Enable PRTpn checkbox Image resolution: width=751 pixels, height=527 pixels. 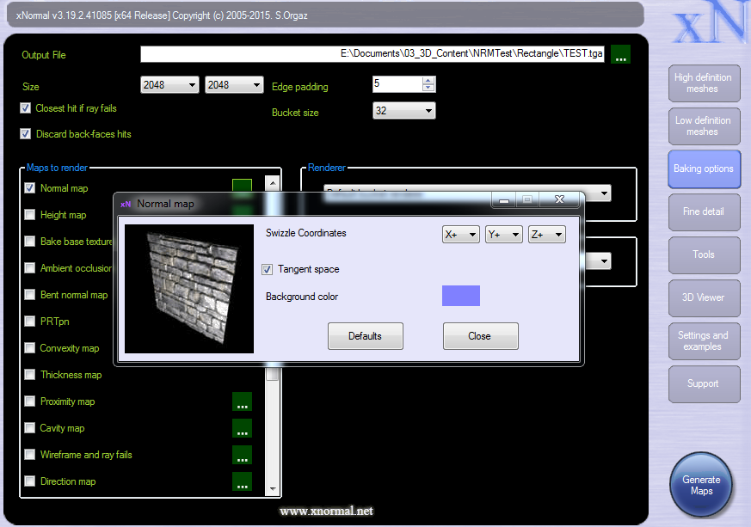coord(30,322)
